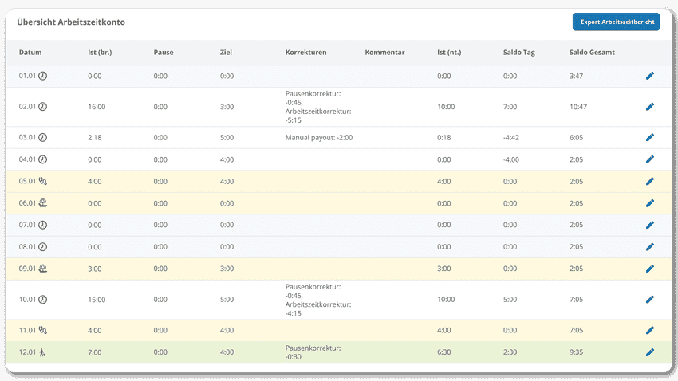Edit the 03.01 entry with pencil icon
678x381 pixels.
(x=650, y=137)
